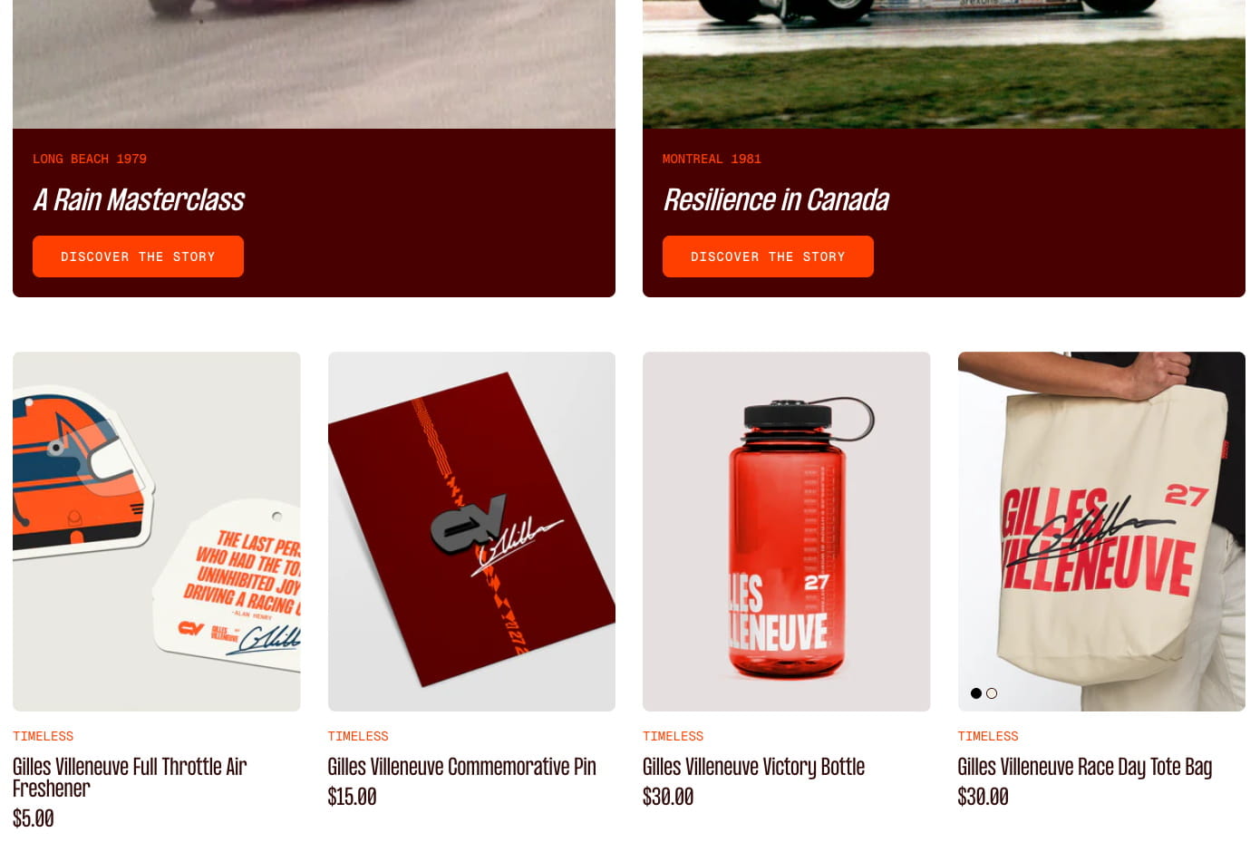Open the Full Throttle Air Freshener image

156,531
